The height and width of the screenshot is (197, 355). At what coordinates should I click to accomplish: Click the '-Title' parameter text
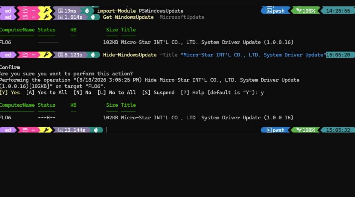169,55
